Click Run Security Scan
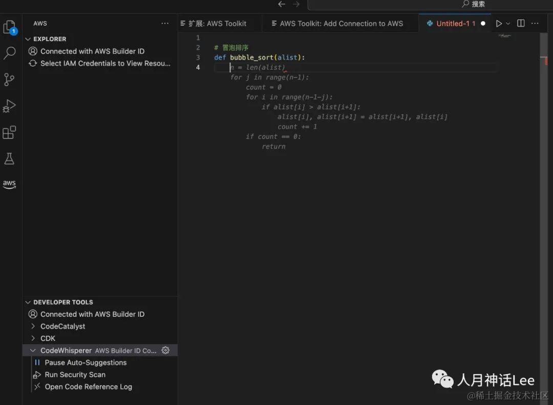The width and height of the screenshot is (553, 405). click(x=75, y=375)
